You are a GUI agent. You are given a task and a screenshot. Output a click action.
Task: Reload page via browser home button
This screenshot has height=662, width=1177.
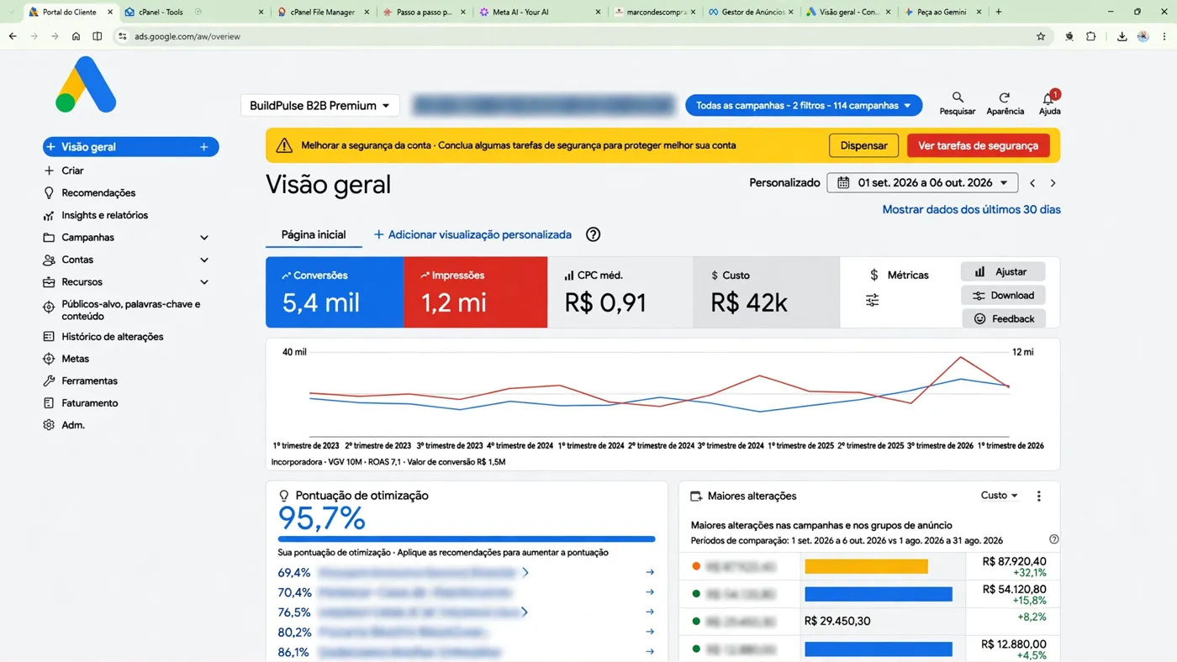[76, 36]
